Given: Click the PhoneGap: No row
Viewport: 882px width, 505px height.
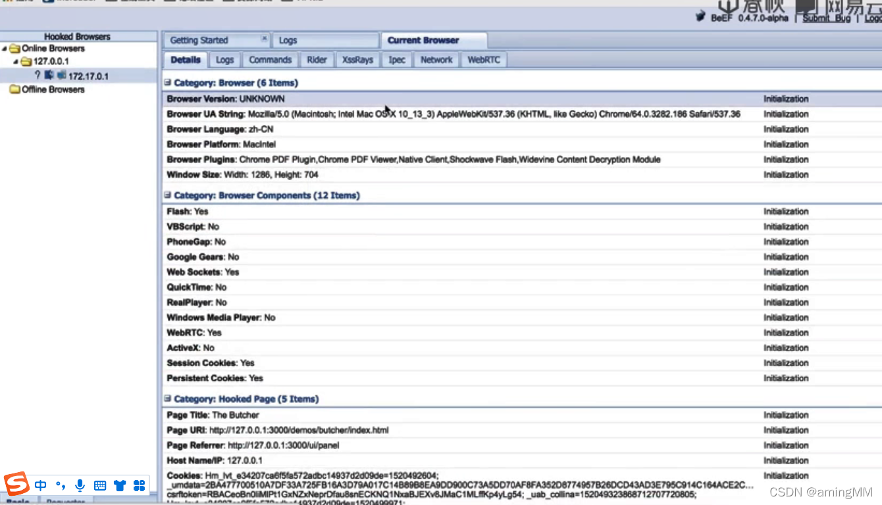Looking at the screenshot, I should pos(522,242).
